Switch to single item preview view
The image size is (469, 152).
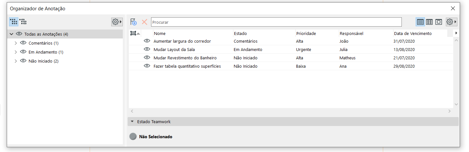click(439, 22)
